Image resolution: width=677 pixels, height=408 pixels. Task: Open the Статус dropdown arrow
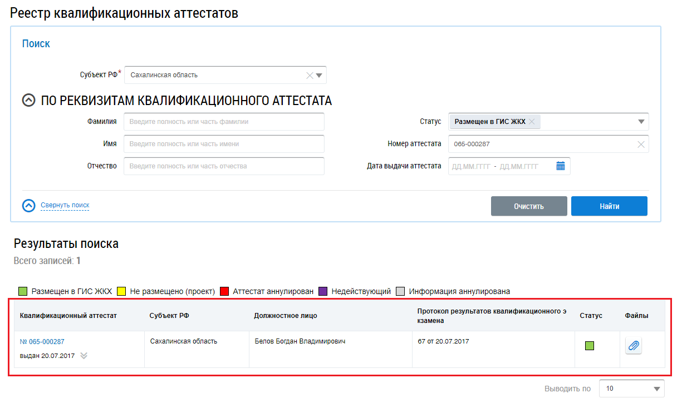[641, 122]
